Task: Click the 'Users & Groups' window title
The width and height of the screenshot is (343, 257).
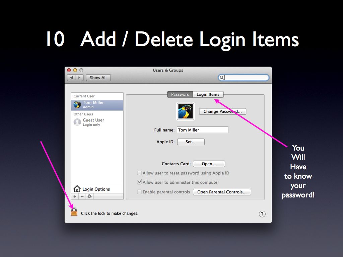Action: (x=168, y=70)
